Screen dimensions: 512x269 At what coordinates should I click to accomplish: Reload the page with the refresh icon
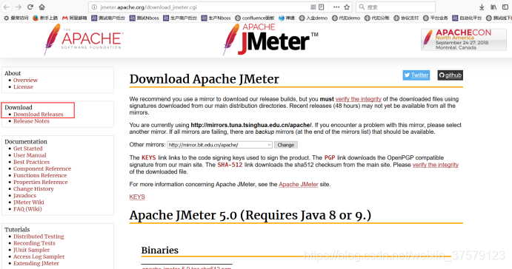point(30,7)
